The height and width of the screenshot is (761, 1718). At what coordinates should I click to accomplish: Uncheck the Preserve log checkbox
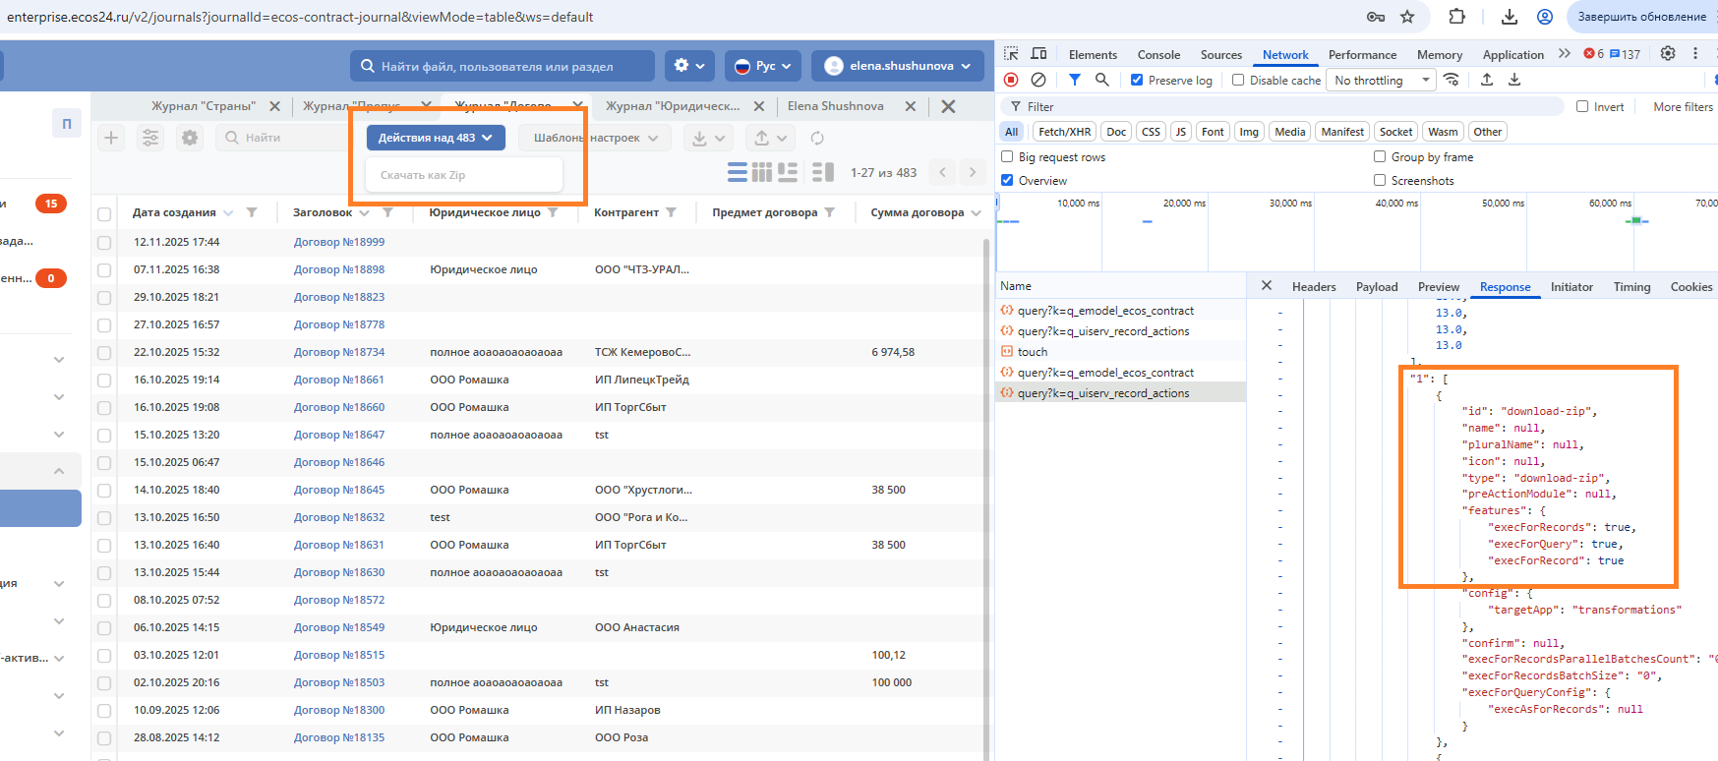[1137, 81]
